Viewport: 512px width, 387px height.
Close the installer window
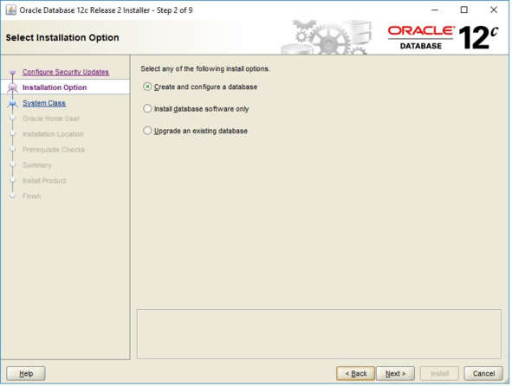click(494, 10)
